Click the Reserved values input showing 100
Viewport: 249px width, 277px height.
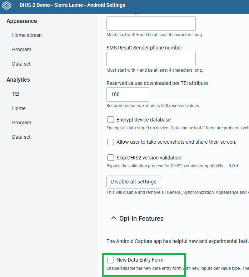[128, 95]
